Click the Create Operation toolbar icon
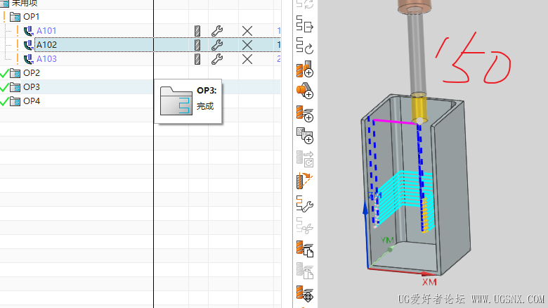 click(305, 114)
